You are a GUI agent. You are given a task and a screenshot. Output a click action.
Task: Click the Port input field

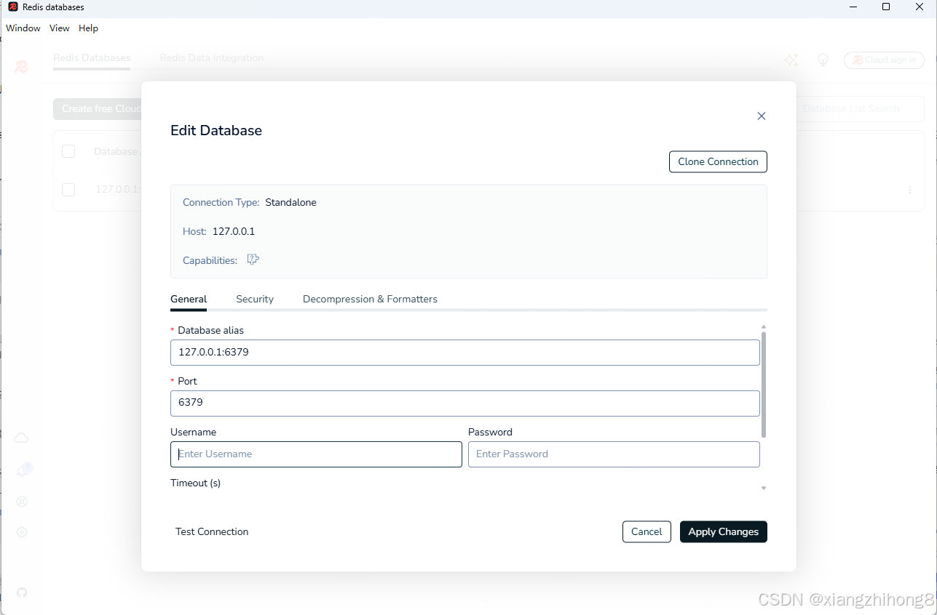(x=465, y=403)
